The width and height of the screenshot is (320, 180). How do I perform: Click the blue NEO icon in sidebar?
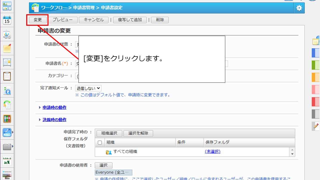tap(7, 132)
